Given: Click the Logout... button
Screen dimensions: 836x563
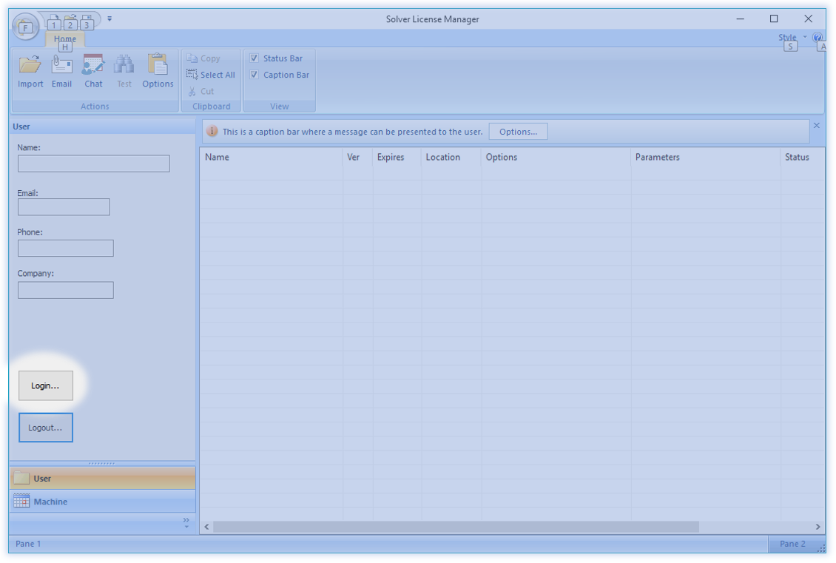Looking at the screenshot, I should pos(46,428).
